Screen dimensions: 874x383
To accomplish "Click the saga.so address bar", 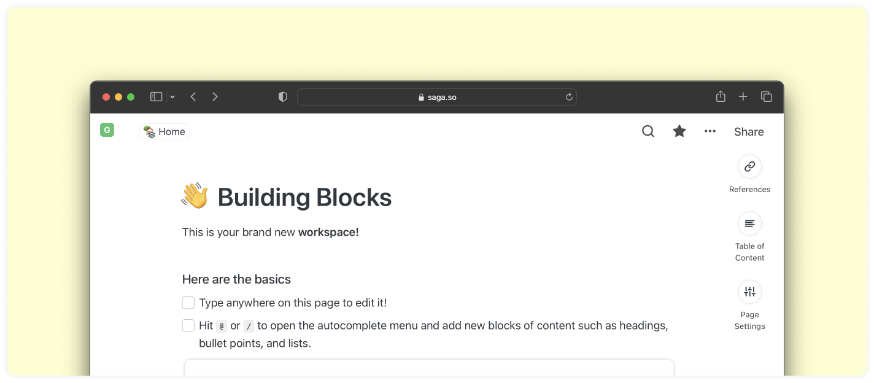I will pos(436,97).
